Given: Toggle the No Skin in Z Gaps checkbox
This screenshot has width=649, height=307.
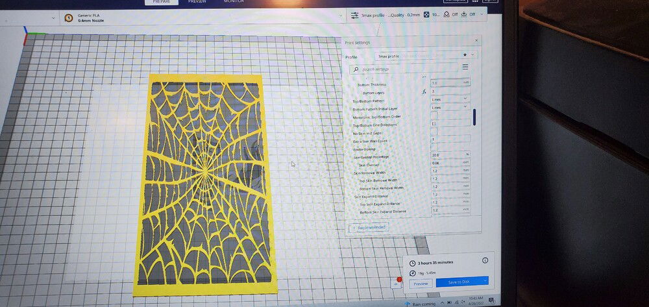Looking at the screenshot, I should pyautogui.click(x=434, y=131).
